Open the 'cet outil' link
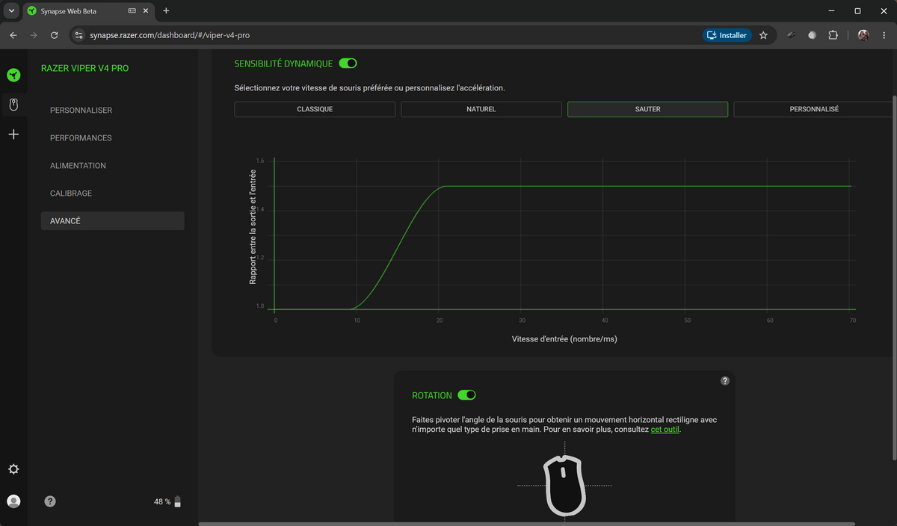 pyautogui.click(x=665, y=430)
